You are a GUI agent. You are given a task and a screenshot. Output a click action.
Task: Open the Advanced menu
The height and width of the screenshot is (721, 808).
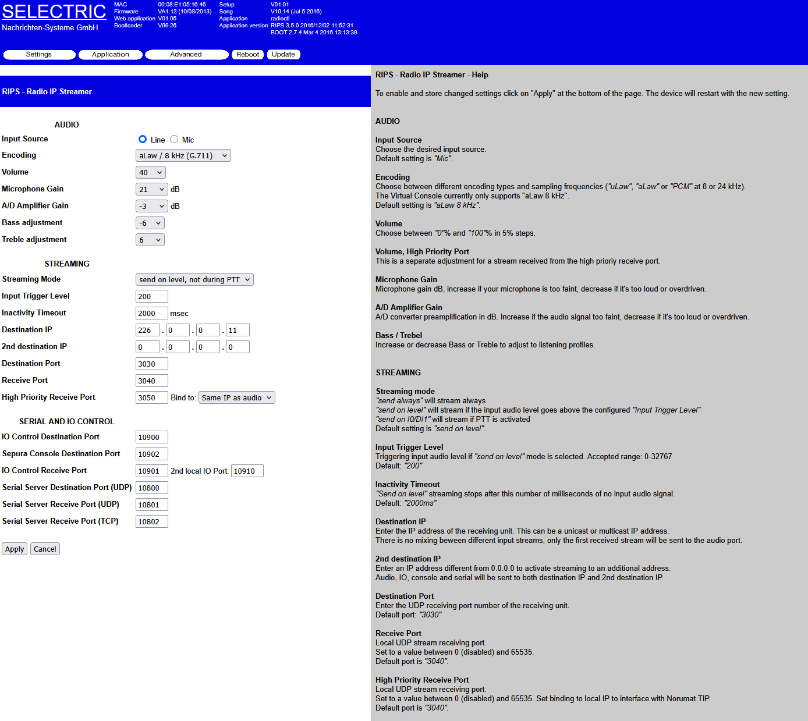[186, 55]
